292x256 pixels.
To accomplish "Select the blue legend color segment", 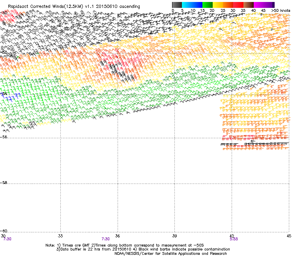I will pyautogui.click(x=197, y=5).
